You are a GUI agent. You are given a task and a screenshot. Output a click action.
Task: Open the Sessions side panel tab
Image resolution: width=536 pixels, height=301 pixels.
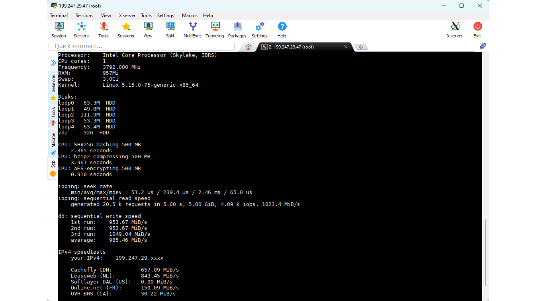tap(53, 87)
